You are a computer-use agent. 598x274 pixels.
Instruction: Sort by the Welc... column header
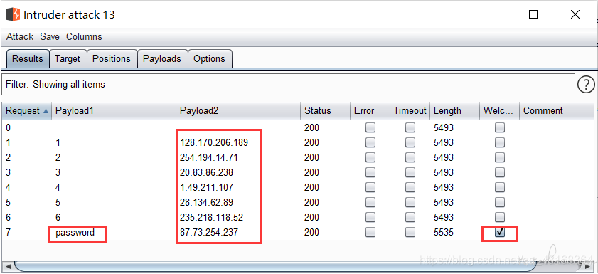(x=499, y=111)
